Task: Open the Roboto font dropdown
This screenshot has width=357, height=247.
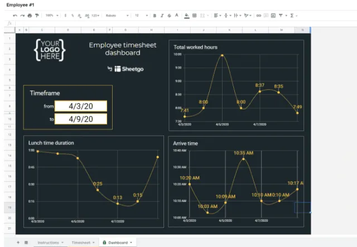Action: [x=117, y=16]
